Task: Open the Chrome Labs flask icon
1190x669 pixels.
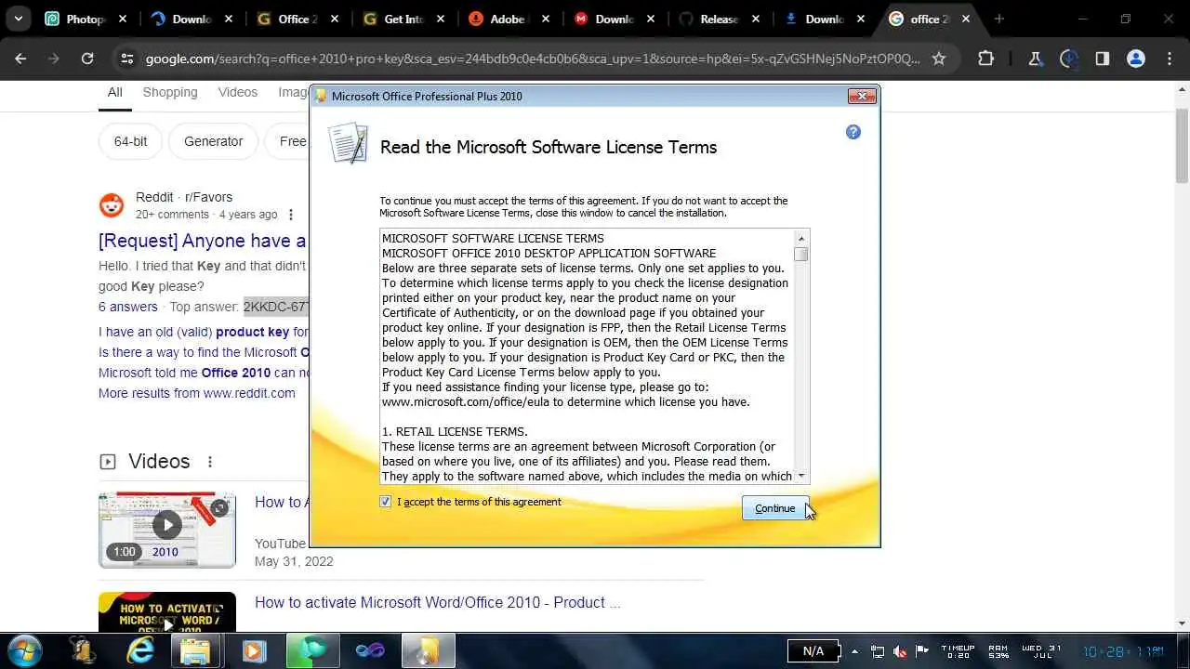Action: pos(1035,59)
